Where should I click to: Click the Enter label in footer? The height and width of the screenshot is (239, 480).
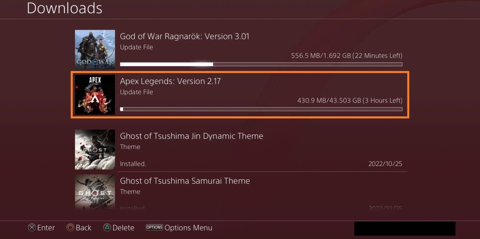[x=46, y=228]
